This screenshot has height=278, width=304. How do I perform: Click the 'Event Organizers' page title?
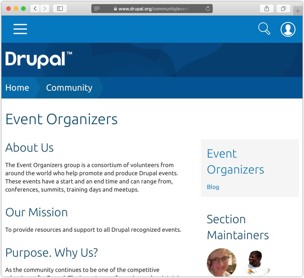[62, 119]
